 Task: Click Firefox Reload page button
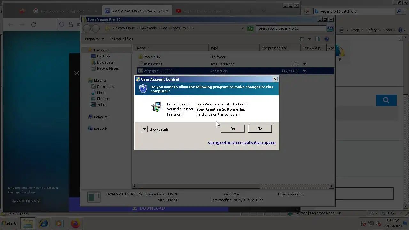34,24
